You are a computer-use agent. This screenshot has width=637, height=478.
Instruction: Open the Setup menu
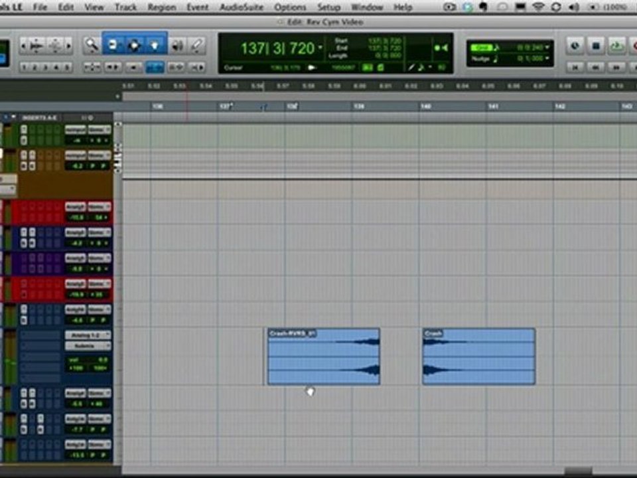click(x=328, y=7)
